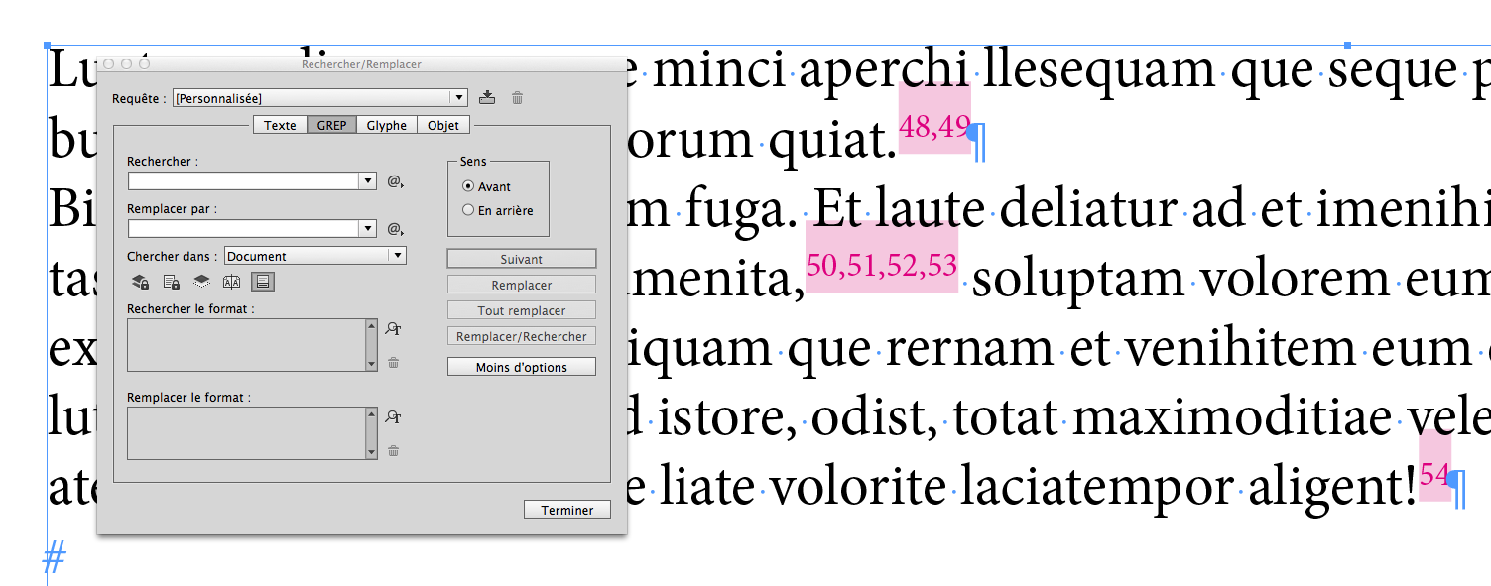Open special characters menu (@) for Remplacer par

[x=395, y=229]
